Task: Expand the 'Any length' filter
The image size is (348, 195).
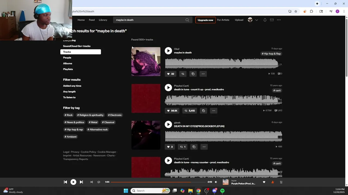Action: 69,92
